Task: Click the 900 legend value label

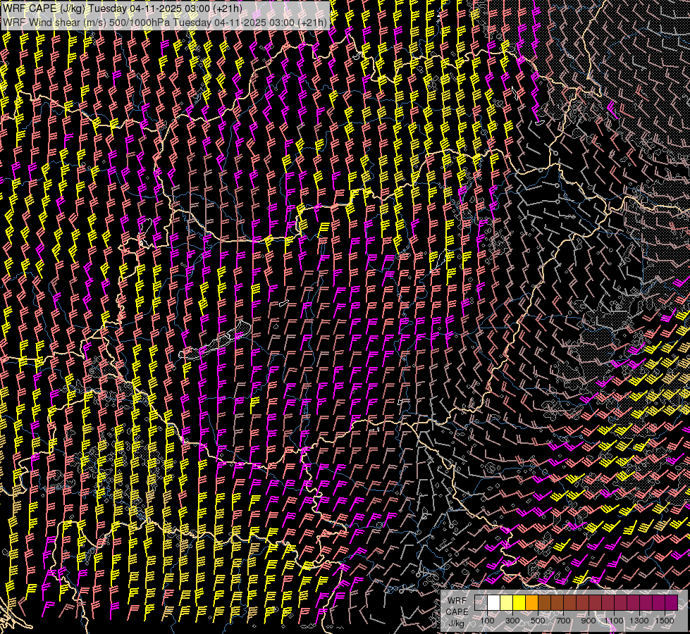Action: click(589, 621)
